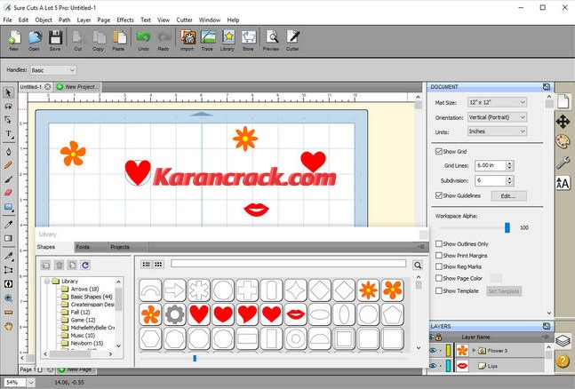Uncheck the Show Guidelines checkbox
Screen dimensions: 575x389
439,195
